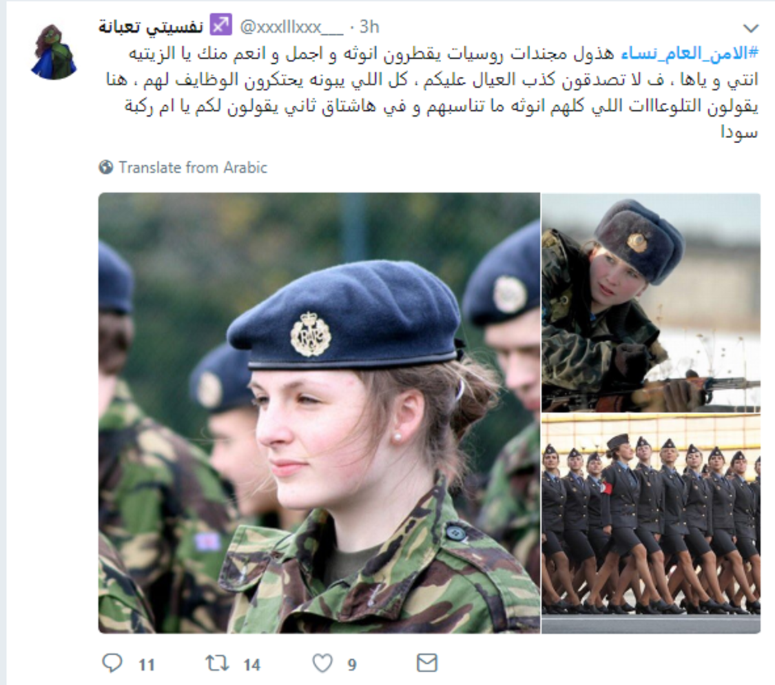Enlarge the photo of woman in blue beret
Viewport: 775px width, 685px height.
[319, 413]
